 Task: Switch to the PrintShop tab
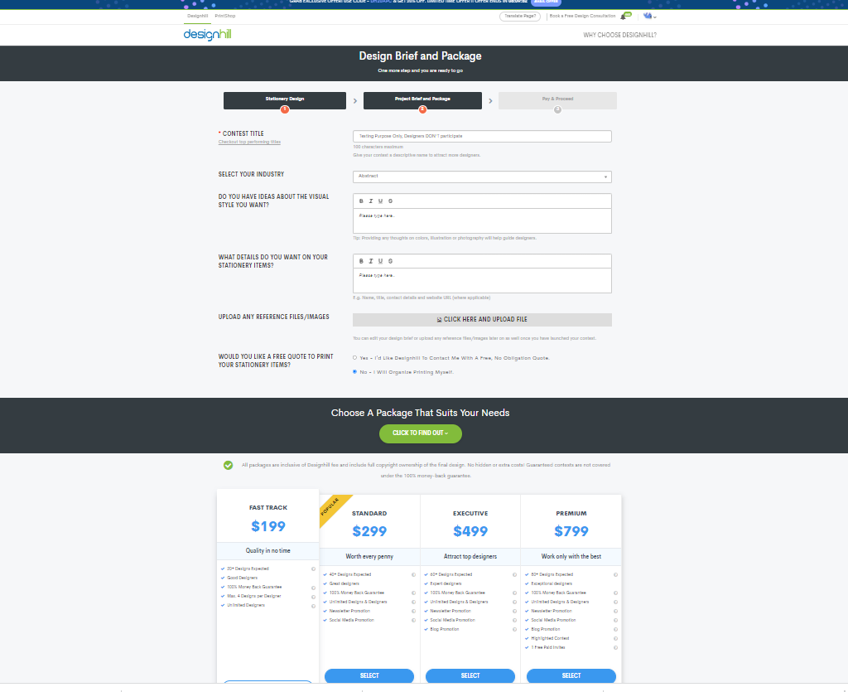[225, 17]
